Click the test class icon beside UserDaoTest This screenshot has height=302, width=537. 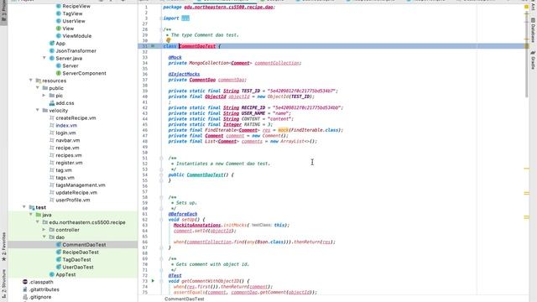click(59, 267)
